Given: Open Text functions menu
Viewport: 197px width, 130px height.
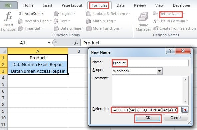Looking at the screenshot, I should coord(62,21).
